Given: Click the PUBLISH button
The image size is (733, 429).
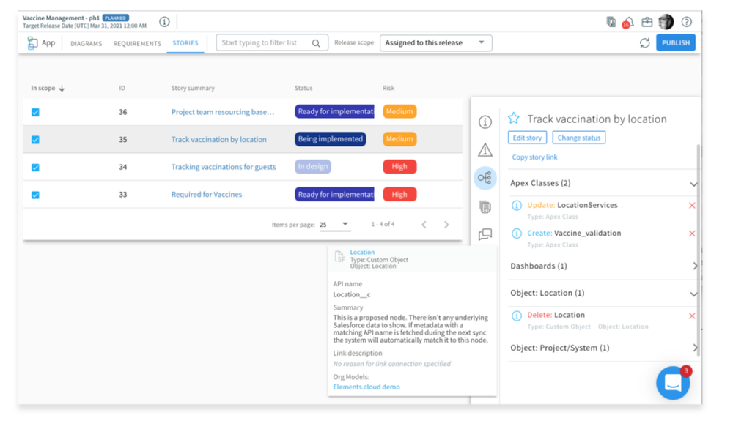Looking at the screenshot, I should coord(675,42).
